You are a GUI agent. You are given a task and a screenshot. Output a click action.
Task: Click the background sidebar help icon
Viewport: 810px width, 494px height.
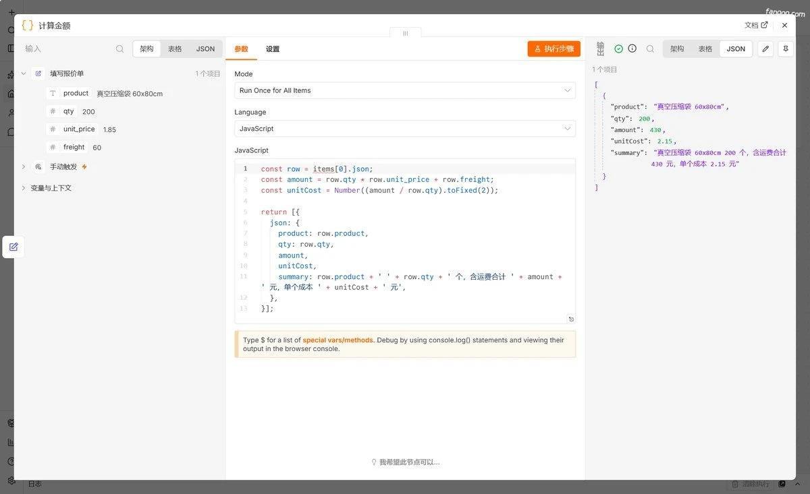click(x=11, y=462)
